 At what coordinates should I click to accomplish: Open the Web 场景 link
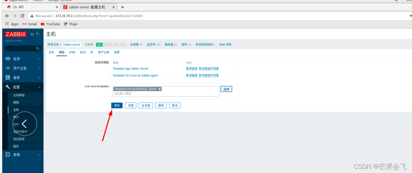(x=225, y=44)
